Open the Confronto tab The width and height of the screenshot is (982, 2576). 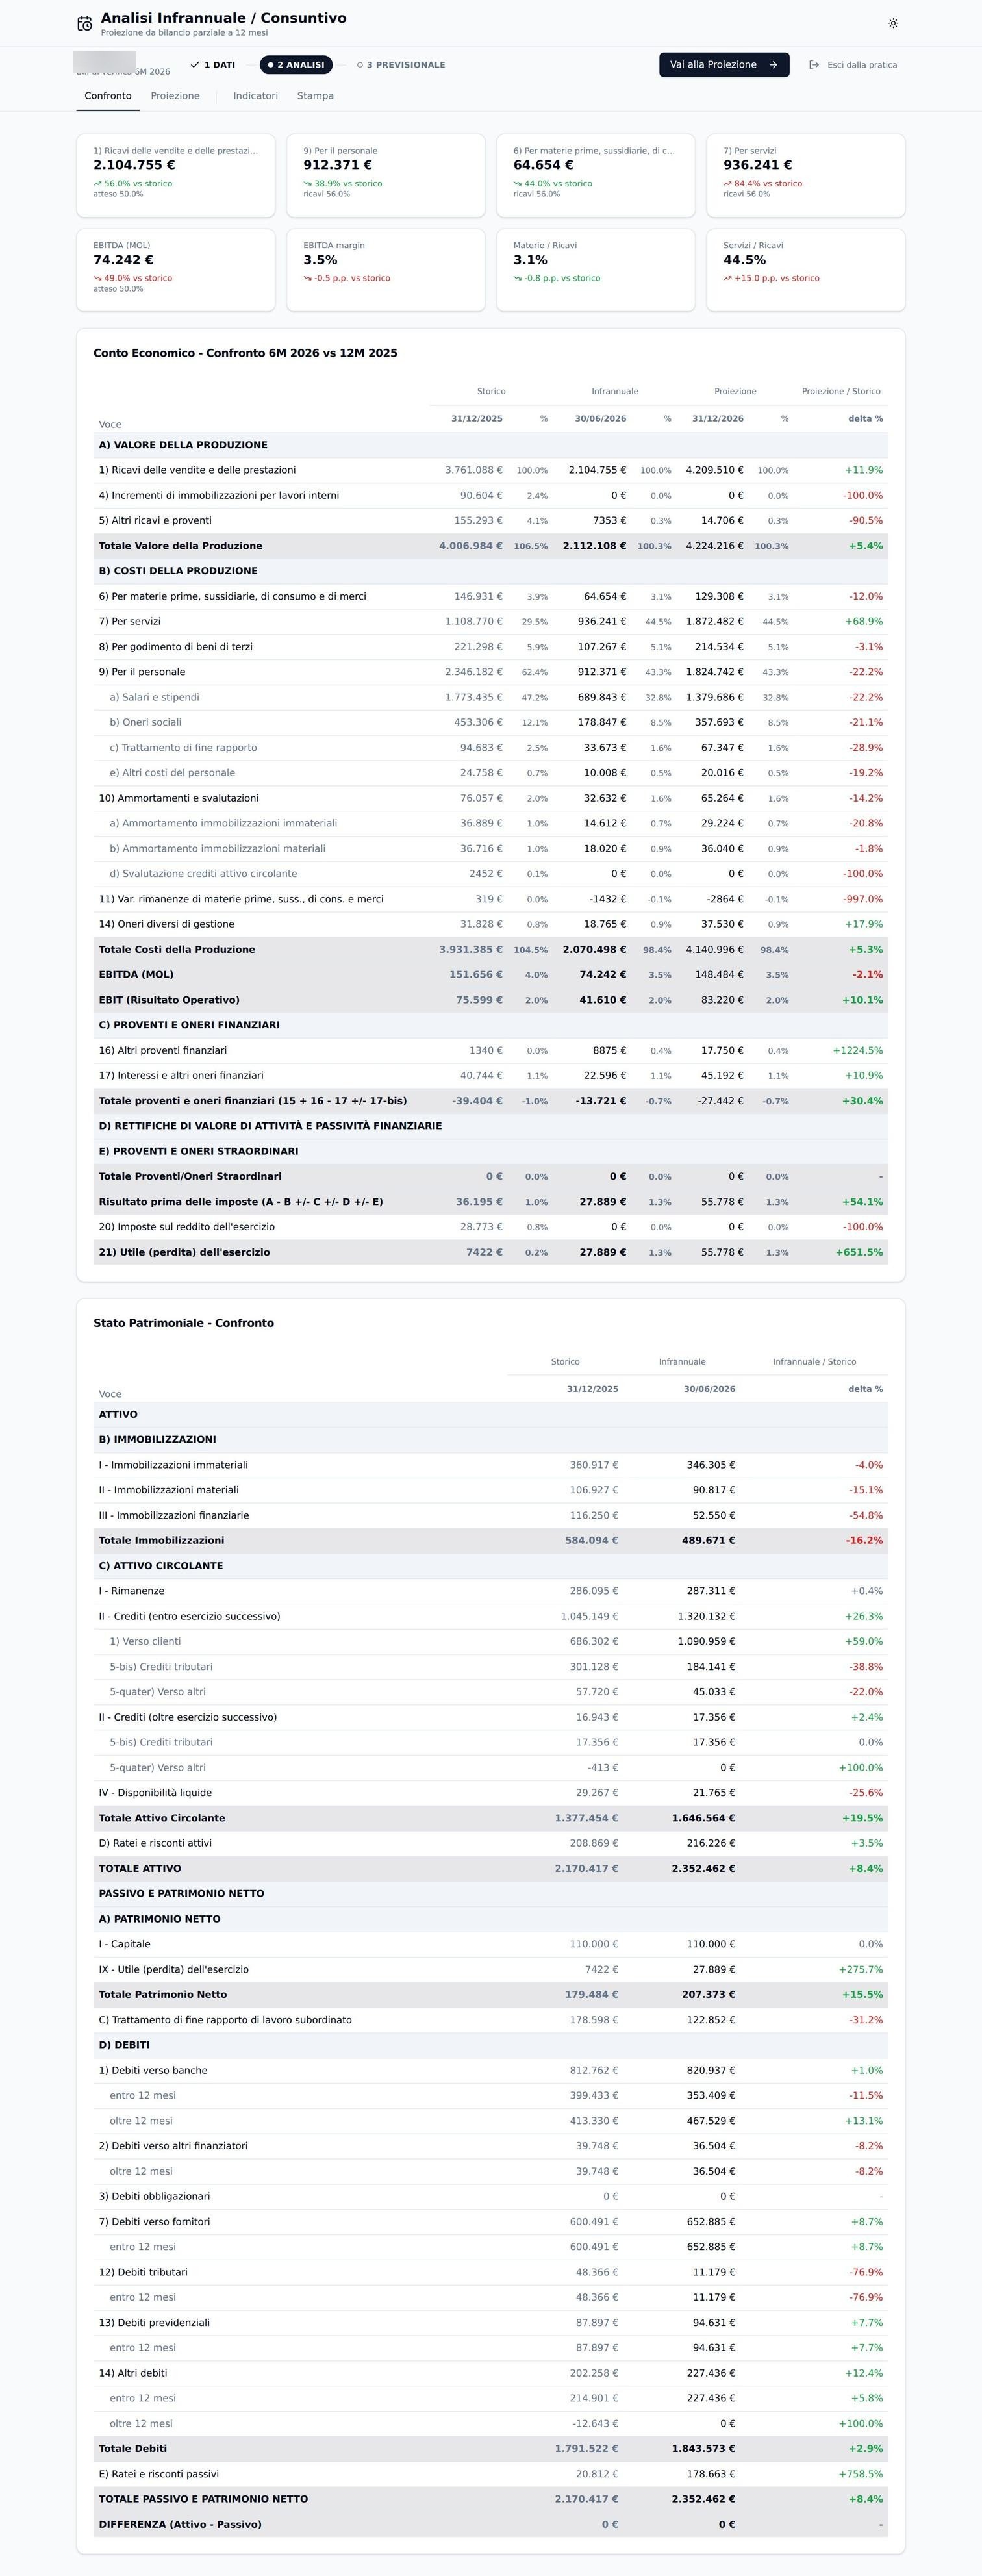pos(108,96)
